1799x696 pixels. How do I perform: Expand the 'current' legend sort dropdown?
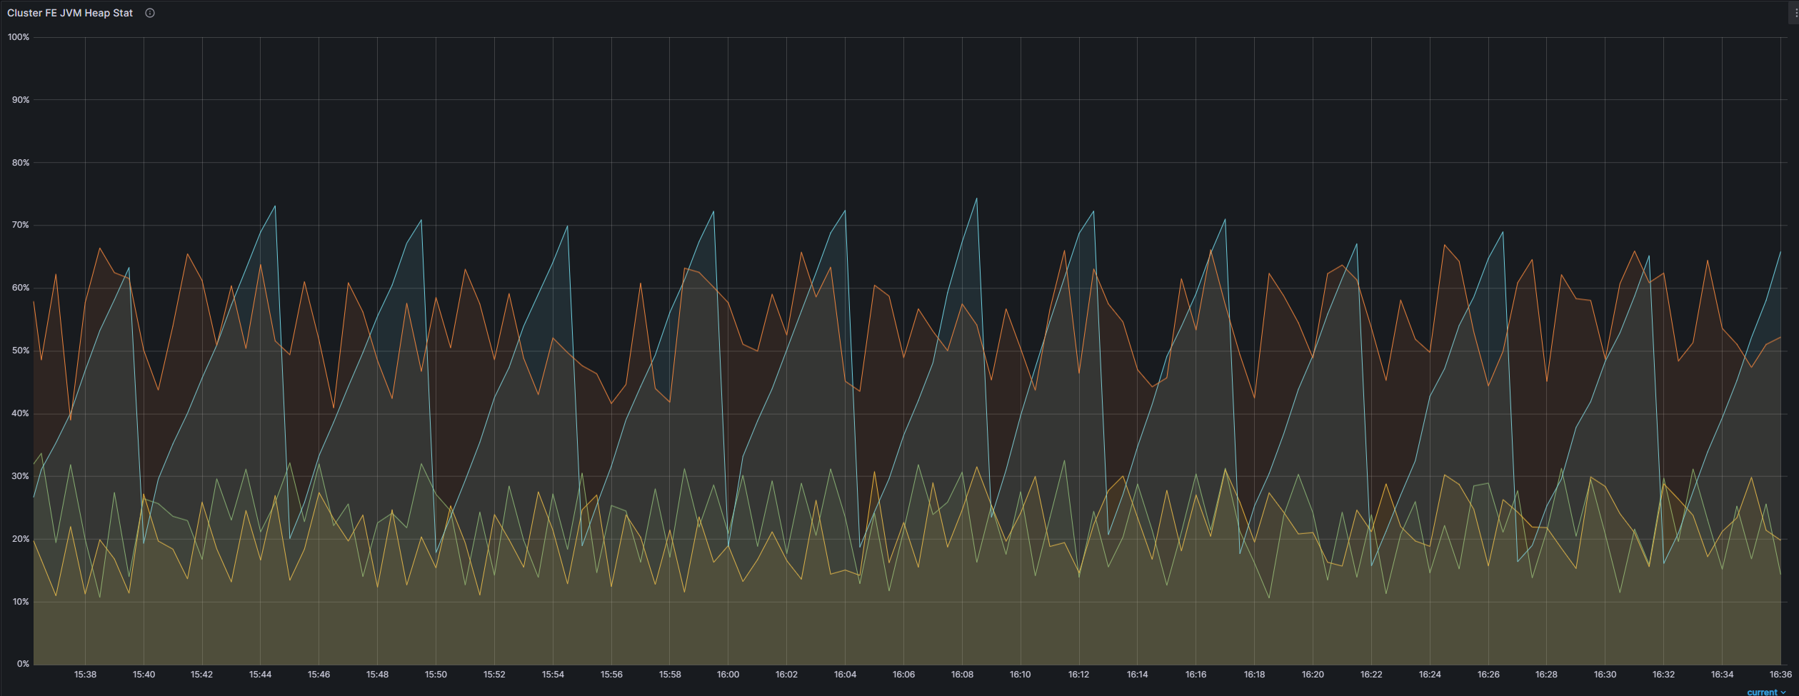pos(1766,692)
